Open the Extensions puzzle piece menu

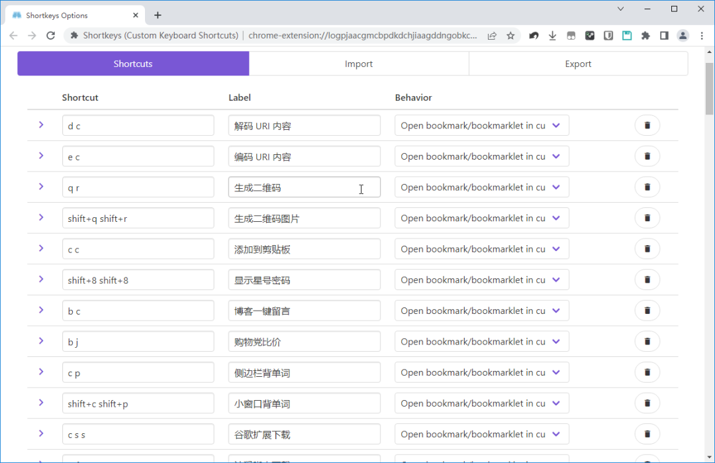[645, 36]
